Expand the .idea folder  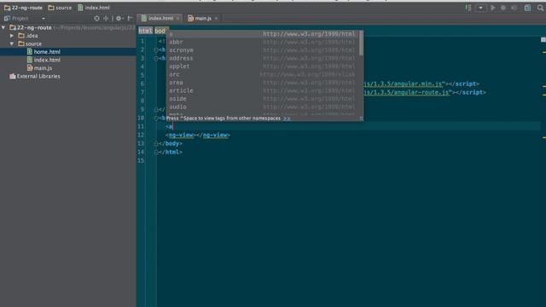pos(12,36)
